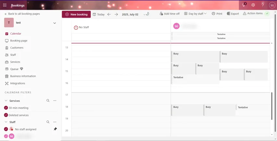Open notifications lightbulb icon with badge
277x141 pixels.
click(x=244, y=5)
